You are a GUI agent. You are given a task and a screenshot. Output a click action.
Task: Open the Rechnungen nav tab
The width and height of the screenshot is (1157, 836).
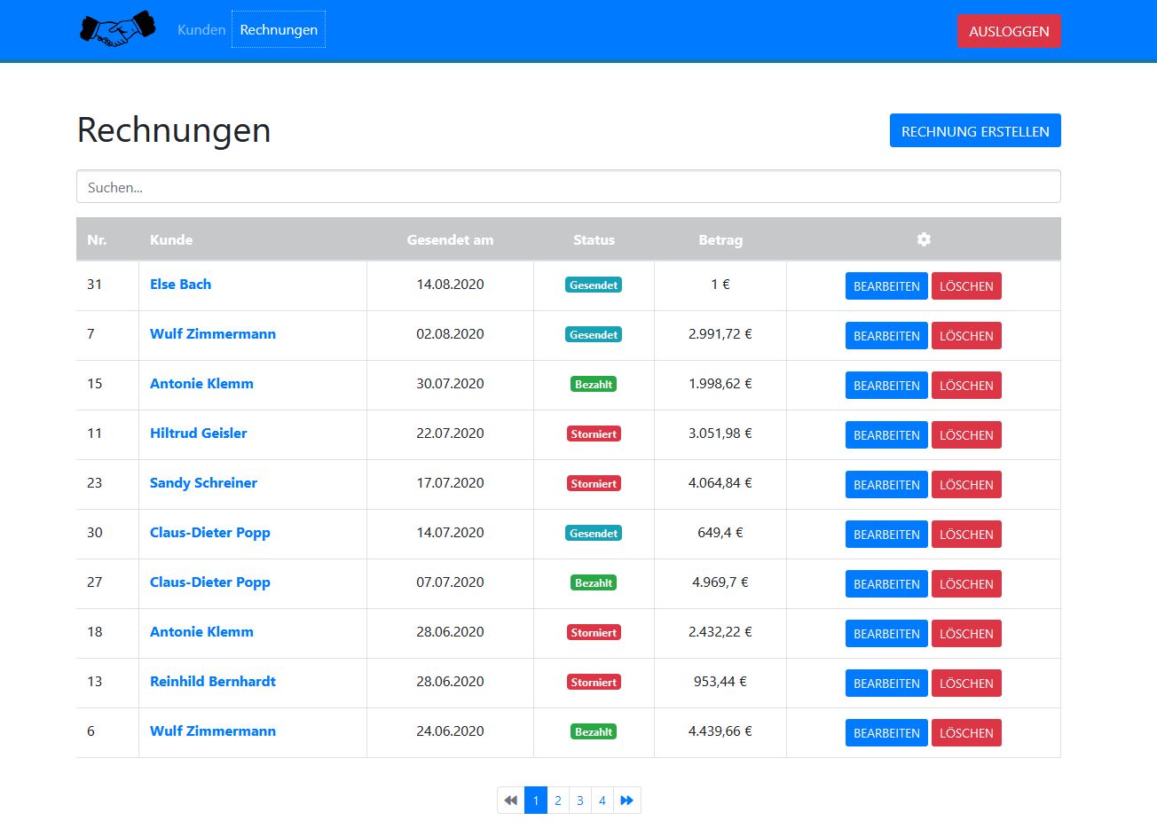[x=279, y=29]
